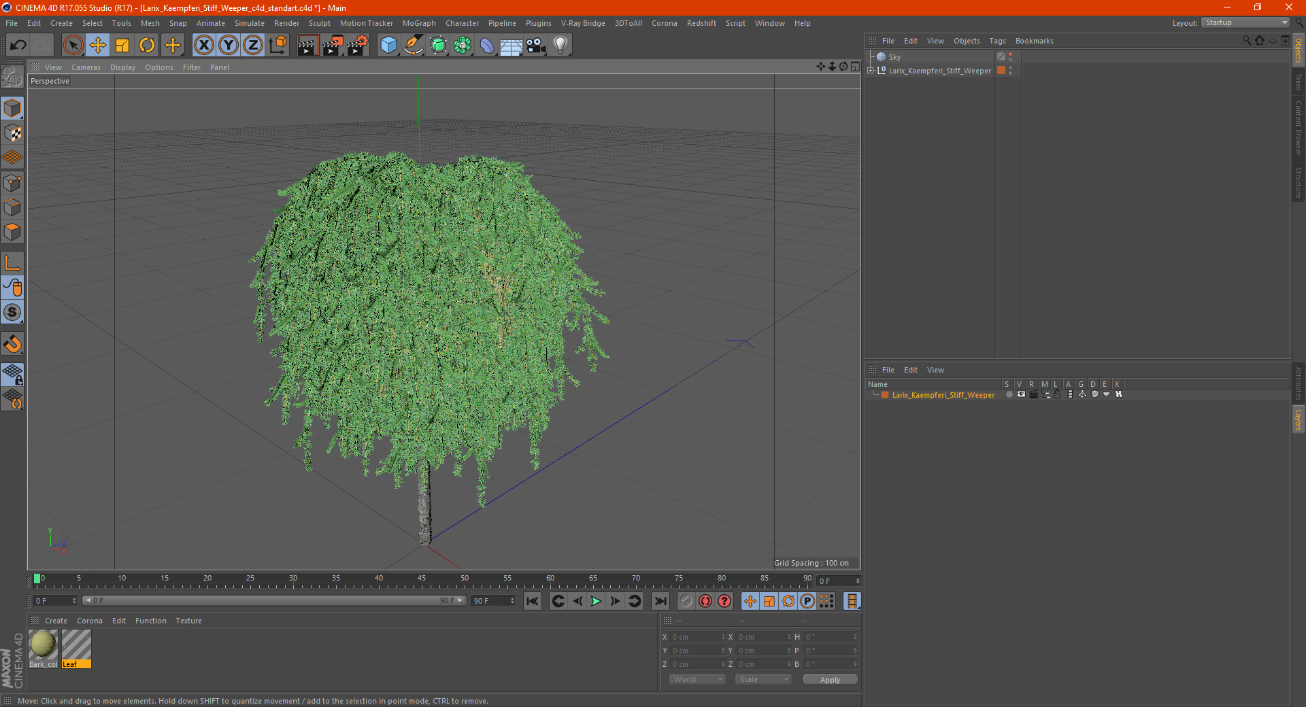
Task: Expand Larix_Kaempferi_Stiff_Weeper object tree
Action: (x=870, y=71)
